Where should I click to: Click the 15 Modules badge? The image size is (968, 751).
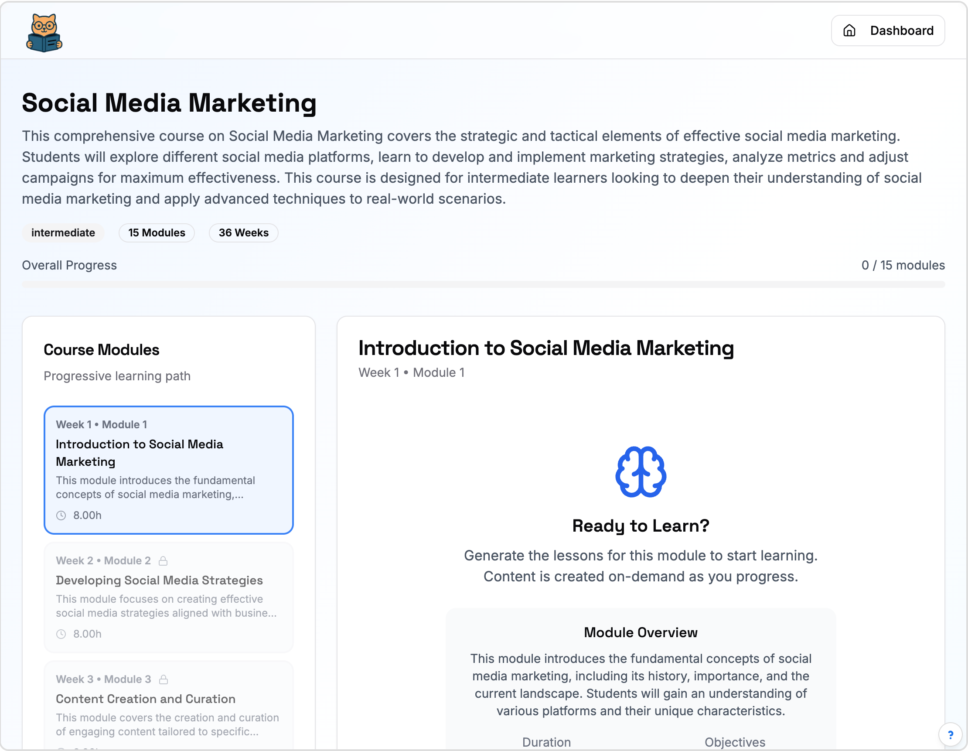click(157, 233)
